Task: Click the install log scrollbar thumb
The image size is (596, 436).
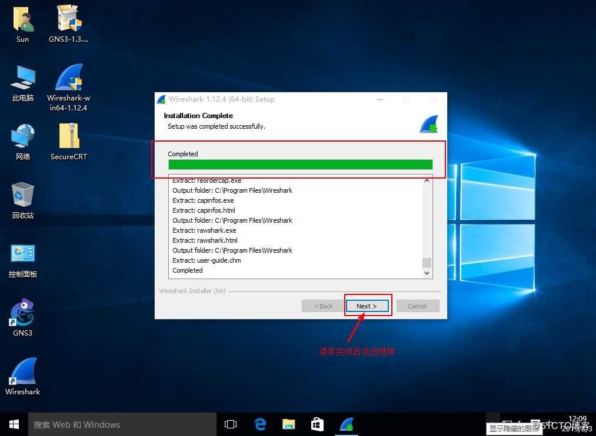Action: click(x=427, y=263)
